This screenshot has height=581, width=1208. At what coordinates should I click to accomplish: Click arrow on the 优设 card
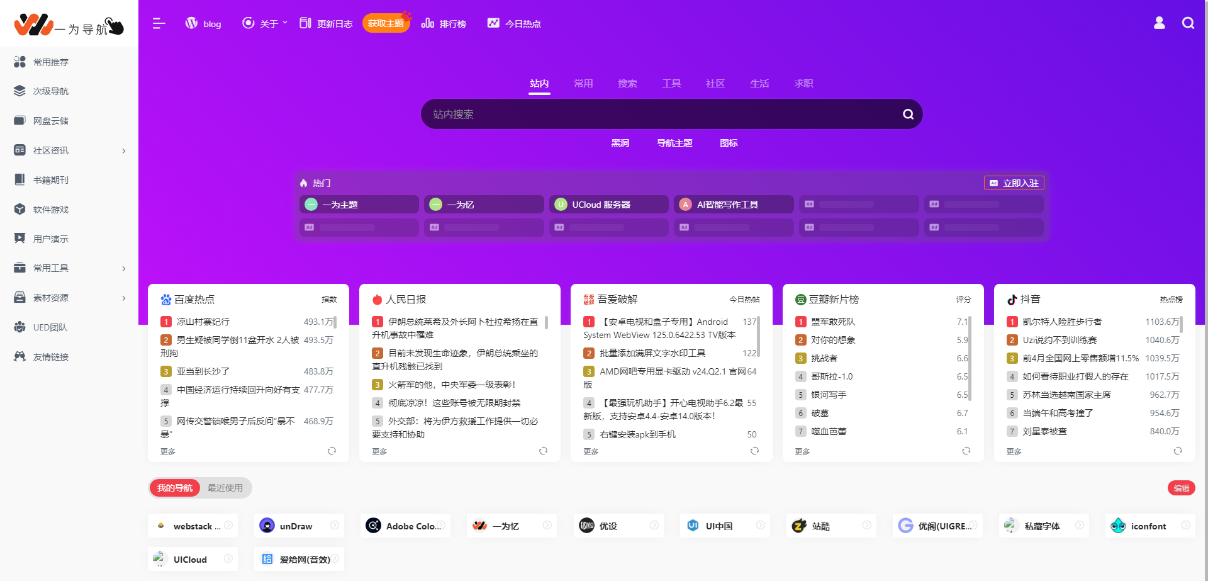(654, 525)
